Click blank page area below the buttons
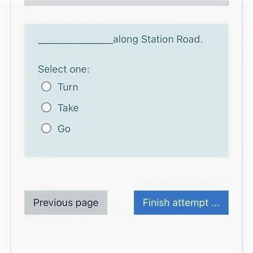The width and height of the screenshot is (253, 253). (x=126, y=234)
